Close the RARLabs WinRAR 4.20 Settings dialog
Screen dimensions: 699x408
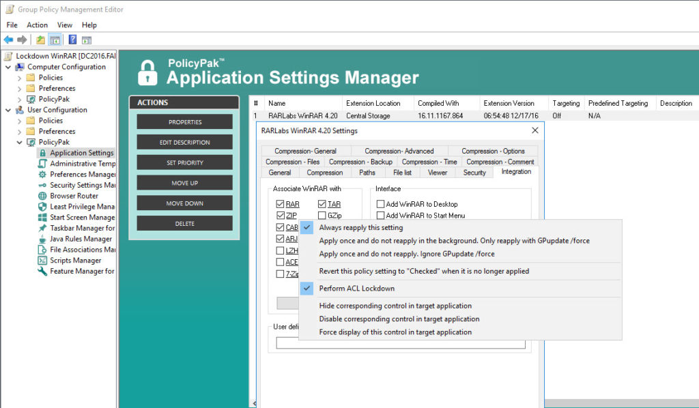[535, 130]
